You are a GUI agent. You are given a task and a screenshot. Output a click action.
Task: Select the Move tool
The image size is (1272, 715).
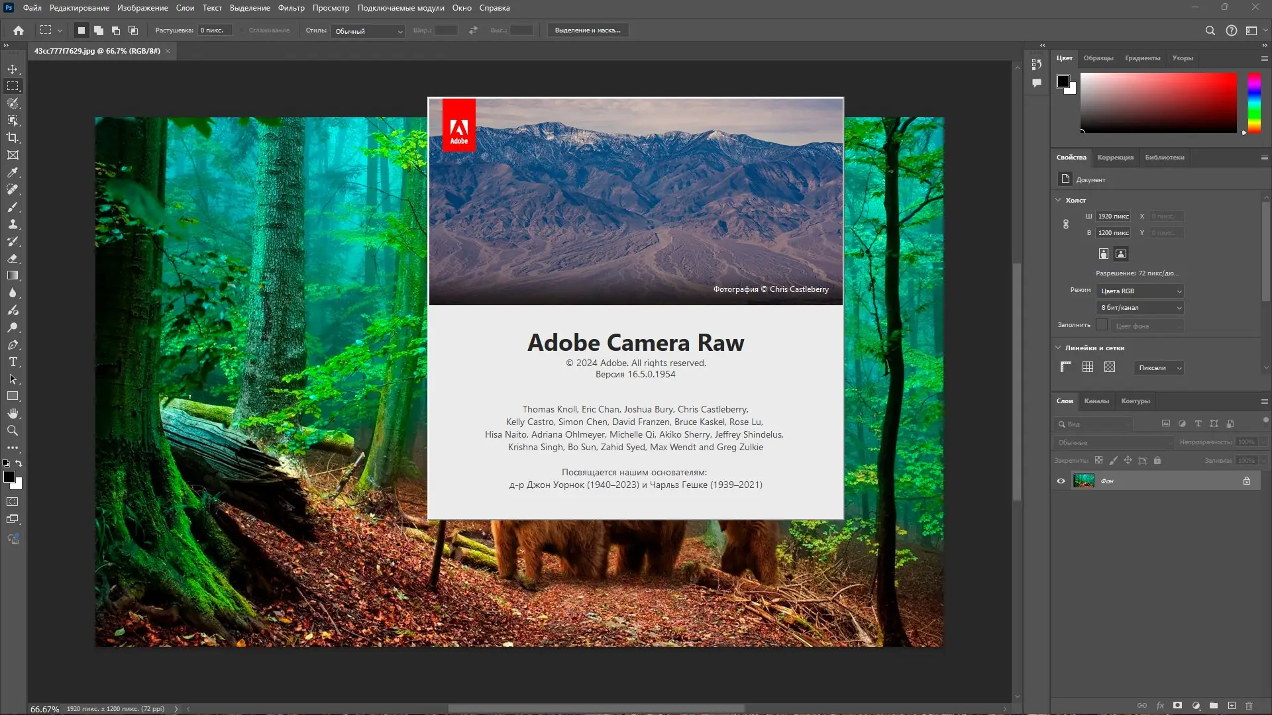point(13,69)
